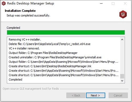Click the Redis icon in title bar
This screenshot has width=132, height=102.
coord(4,3)
